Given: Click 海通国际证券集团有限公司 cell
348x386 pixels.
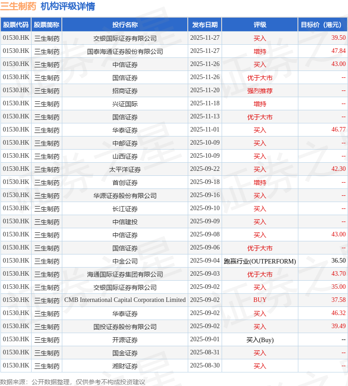Looking at the screenshot, I should point(125,274).
